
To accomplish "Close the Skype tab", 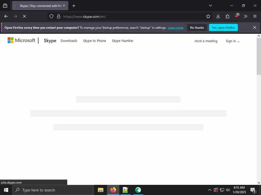I will click(64, 6).
